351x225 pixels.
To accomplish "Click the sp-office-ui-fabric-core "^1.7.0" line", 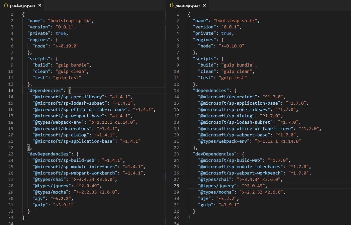I will point(260,129).
